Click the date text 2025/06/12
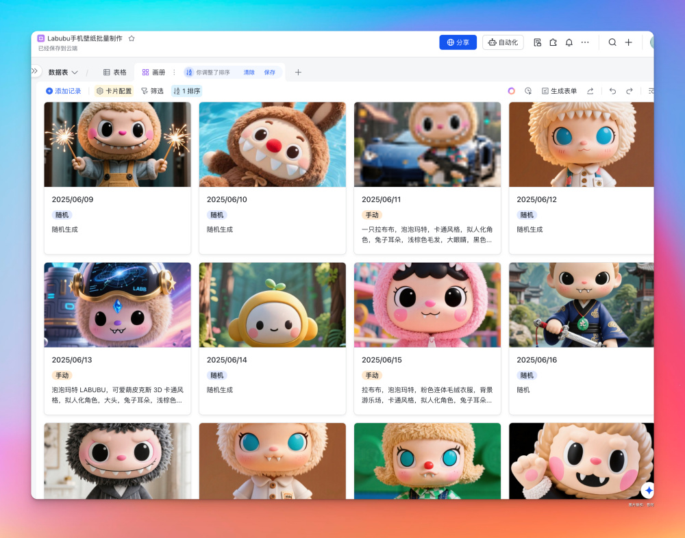Screen dimensions: 685x538 [x=536, y=199]
